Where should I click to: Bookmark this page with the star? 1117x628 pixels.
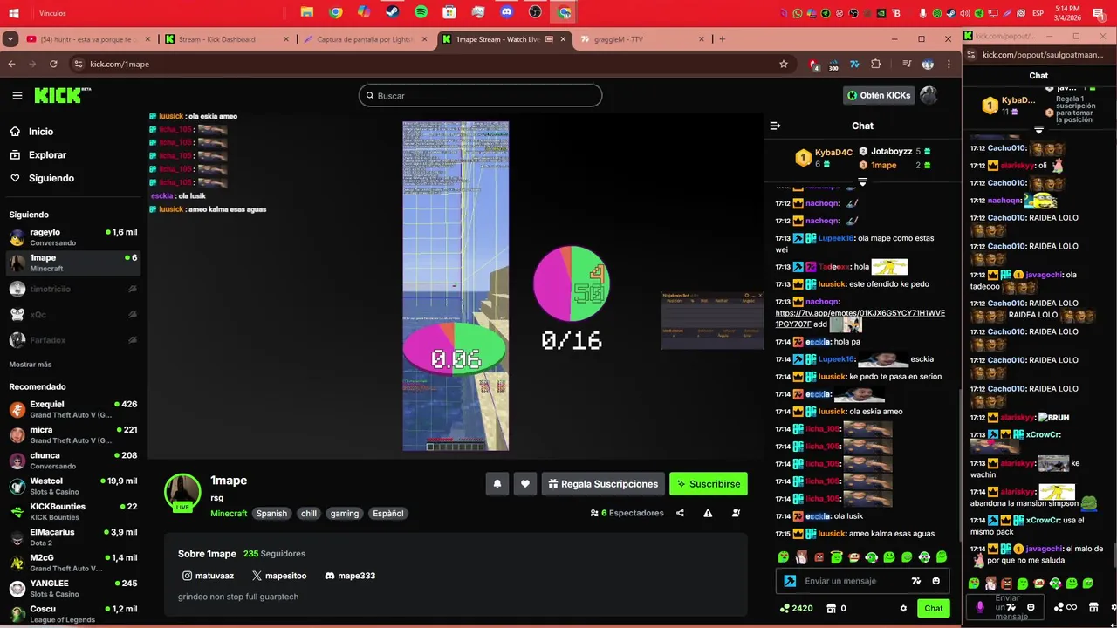click(x=784, y=64)
